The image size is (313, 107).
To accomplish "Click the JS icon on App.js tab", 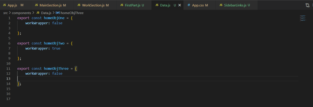I will coord(4,5).
